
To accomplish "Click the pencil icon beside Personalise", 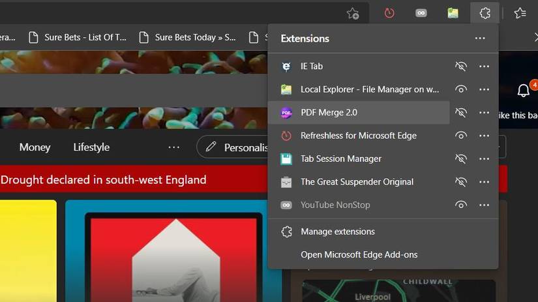I will [x=211, y=147].
